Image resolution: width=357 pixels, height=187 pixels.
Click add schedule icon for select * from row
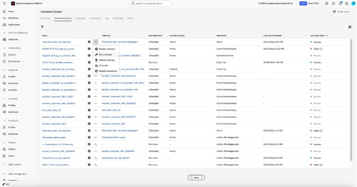(x=96, y=165)
